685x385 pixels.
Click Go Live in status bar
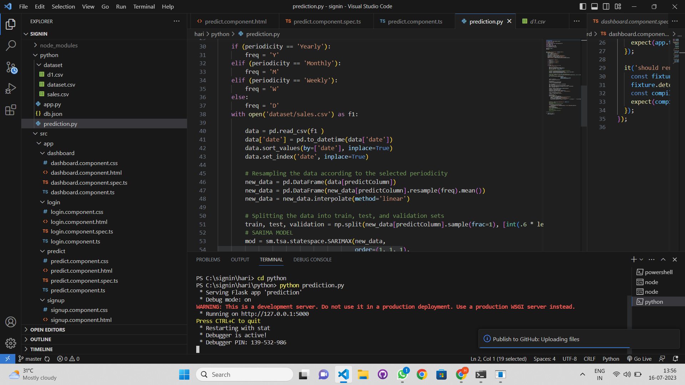pos(639,359)
